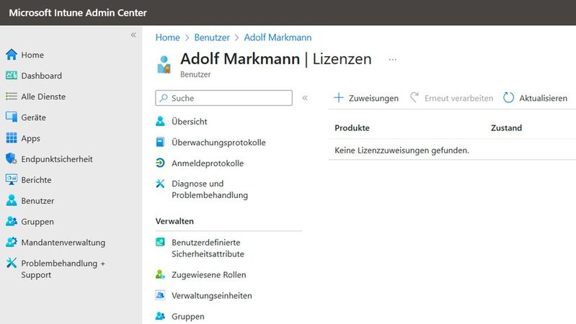Screen dimensions: 576x324
Task: Focus the Suche input field
Action: 223,98
